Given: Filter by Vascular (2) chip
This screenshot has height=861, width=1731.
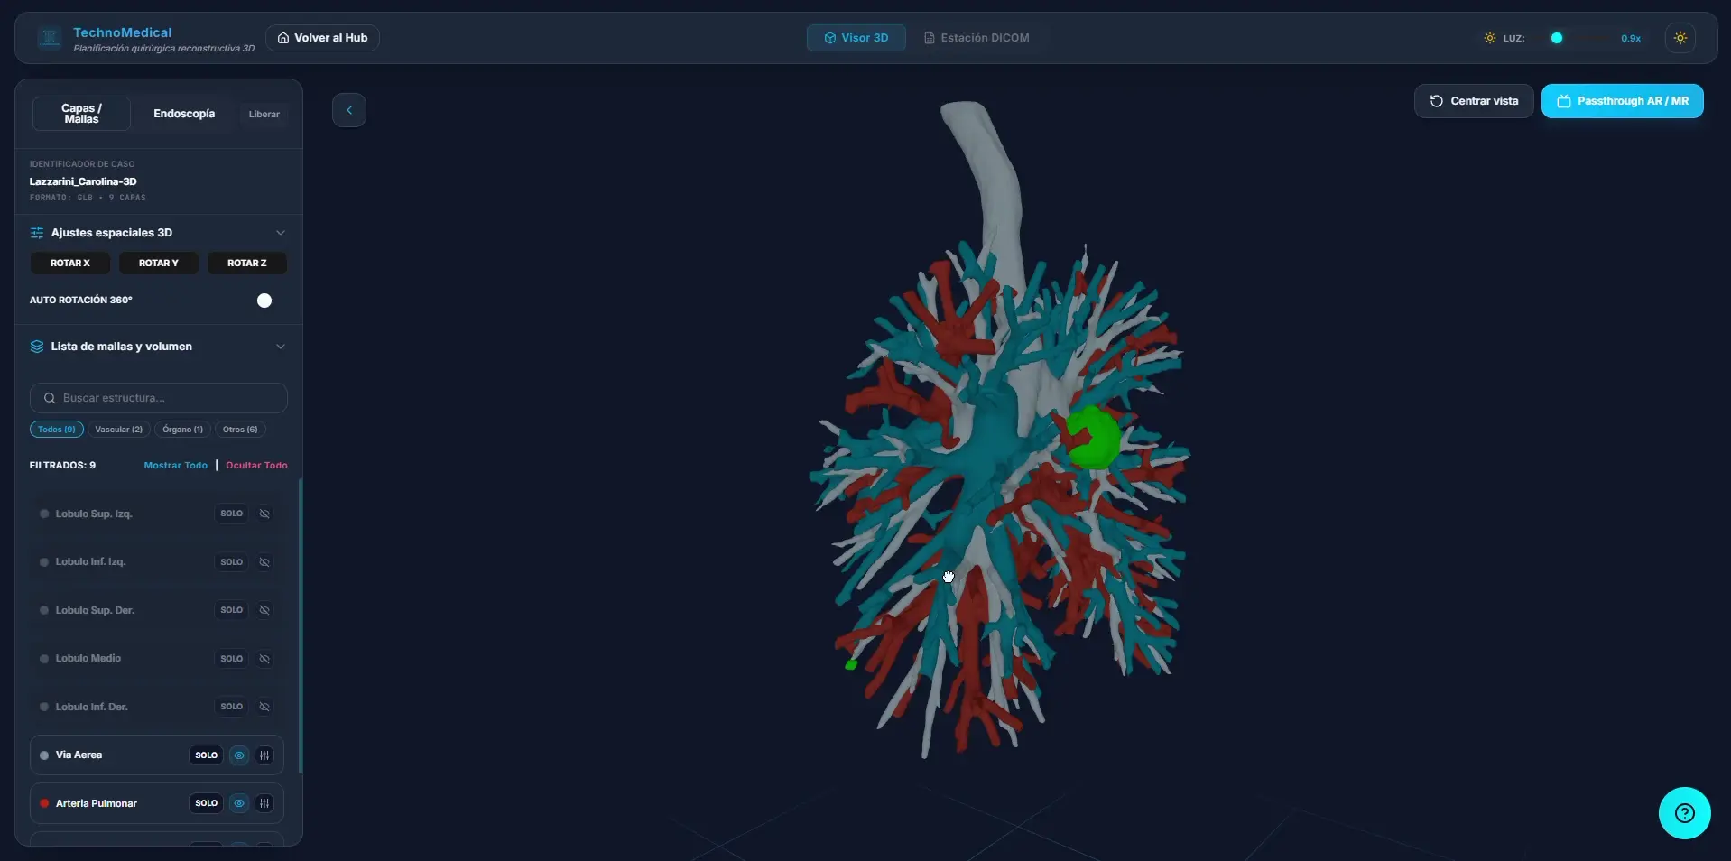Looking at the screenshot, I should 119,430.
